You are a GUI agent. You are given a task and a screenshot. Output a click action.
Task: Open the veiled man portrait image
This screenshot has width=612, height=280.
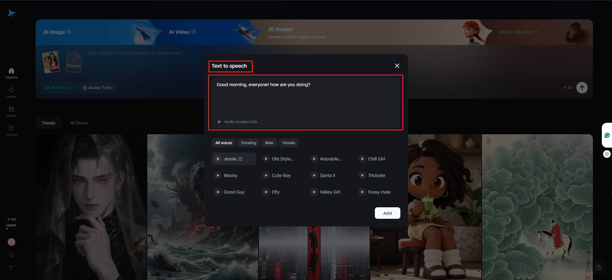[91, 207]
